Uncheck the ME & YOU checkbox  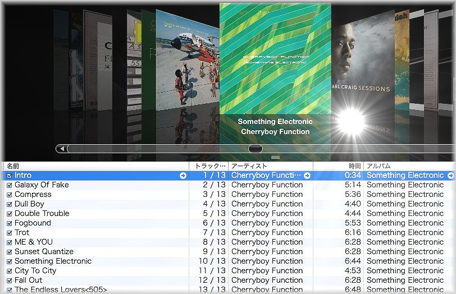tap(10, 242)
